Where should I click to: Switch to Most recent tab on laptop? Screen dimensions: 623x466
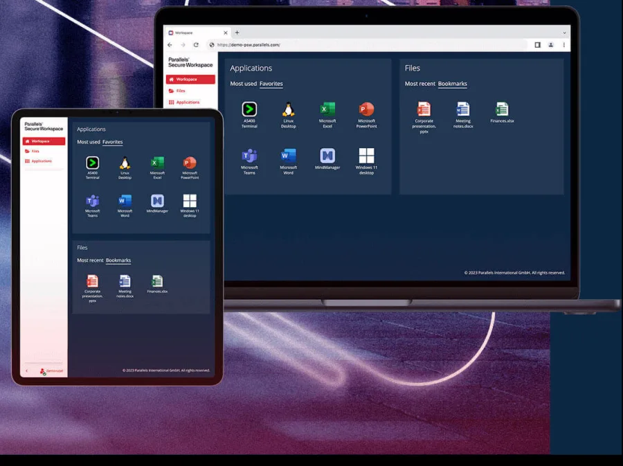420,83
